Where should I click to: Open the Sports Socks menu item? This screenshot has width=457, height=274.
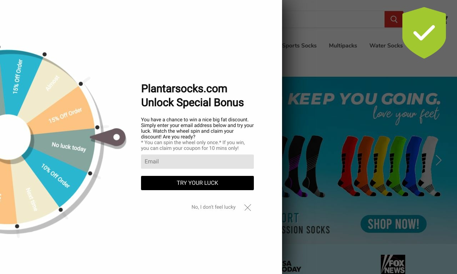[x=299, y=46]
